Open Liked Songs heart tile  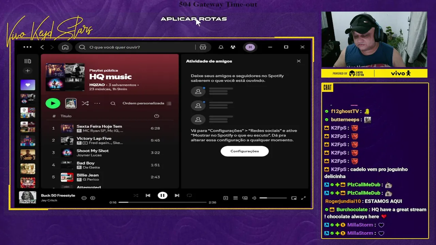click(x=28, y=85)
